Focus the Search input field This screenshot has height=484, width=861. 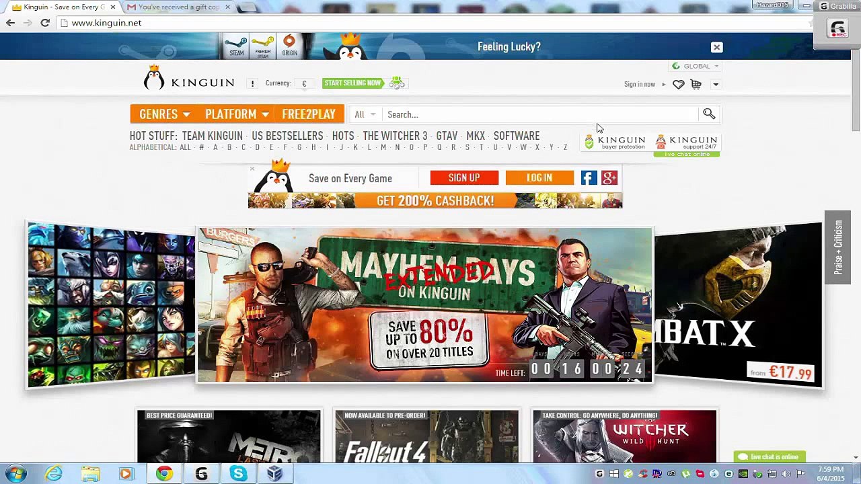pos(541,114)
